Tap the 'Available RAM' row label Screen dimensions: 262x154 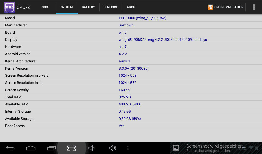click(x=17, y=104)
